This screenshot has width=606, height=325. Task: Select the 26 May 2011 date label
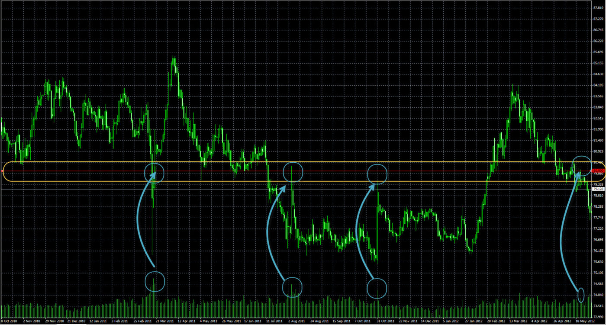232,322
